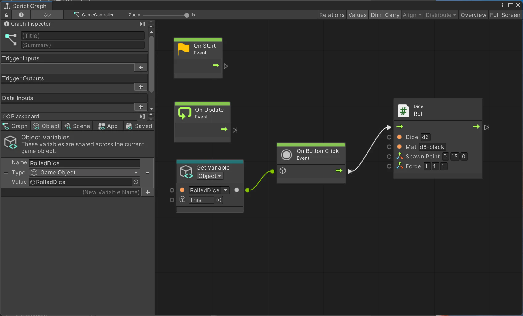Click the lock icon in graph toolbar
Viewport: 523px width, 316px height.
tap(6, 15)
